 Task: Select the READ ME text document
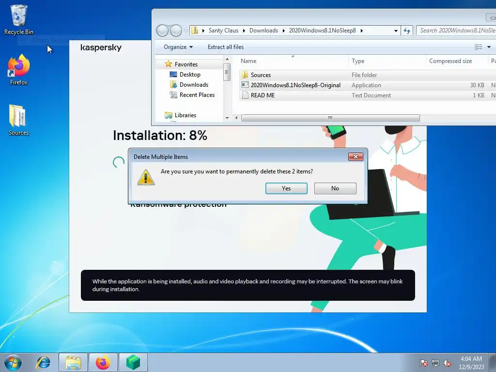pos(367,95)
